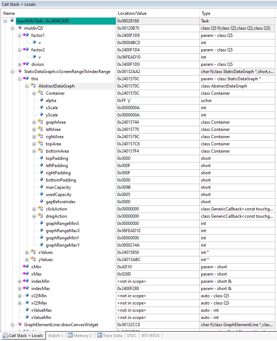Click the usedCapacity variable icon
Image resolution: width=277 pixels, height=341 pixels.
pyautogui.click(x=41, y=194)
